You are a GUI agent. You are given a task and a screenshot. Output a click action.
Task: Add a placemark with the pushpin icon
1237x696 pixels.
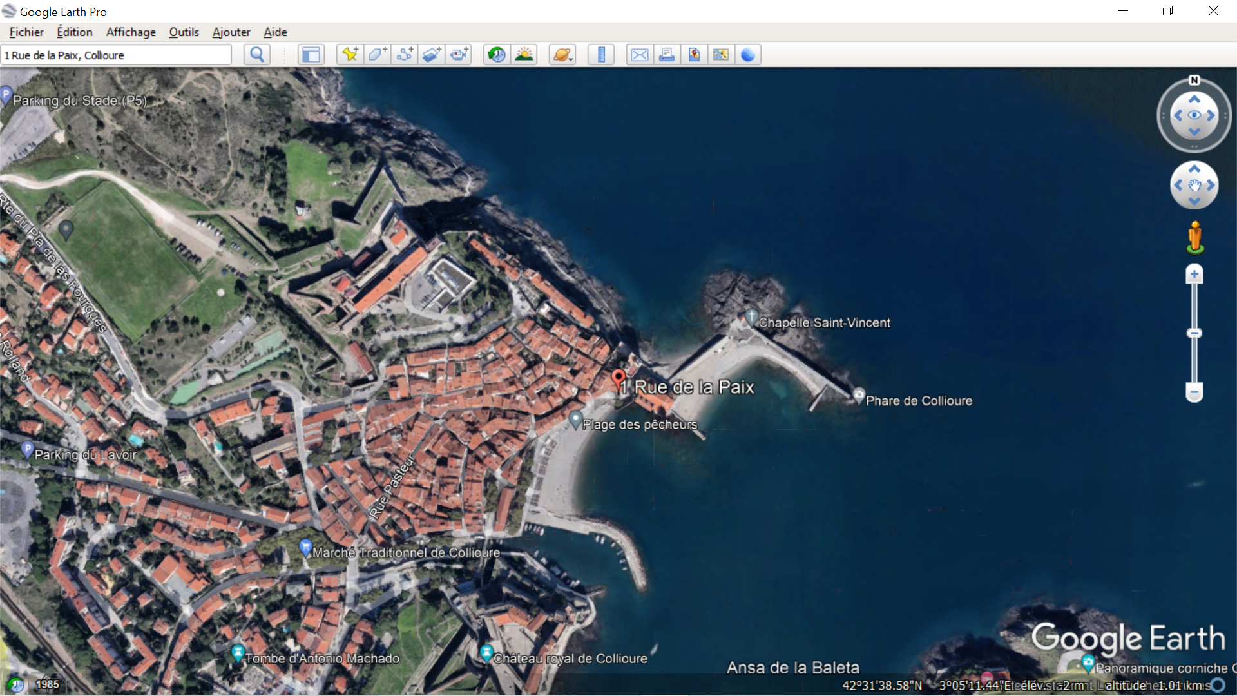pyautogui.click(x=350, y=55)
